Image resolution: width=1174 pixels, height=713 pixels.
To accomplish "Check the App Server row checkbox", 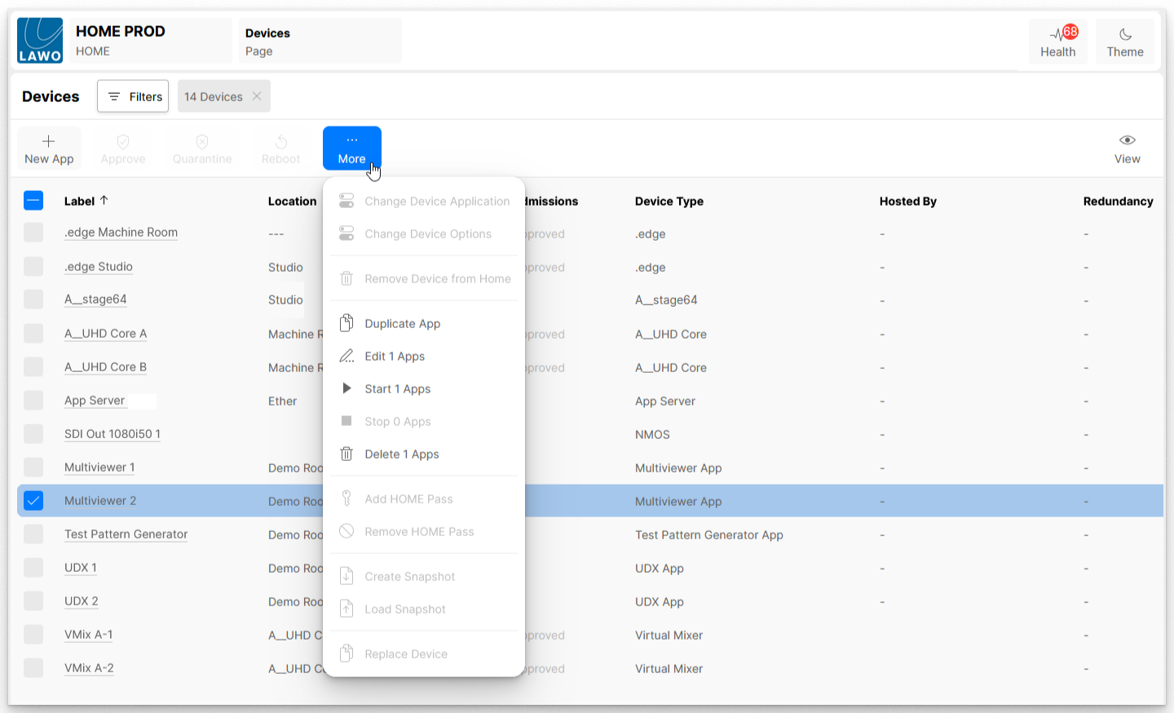I will pos(33,401).
